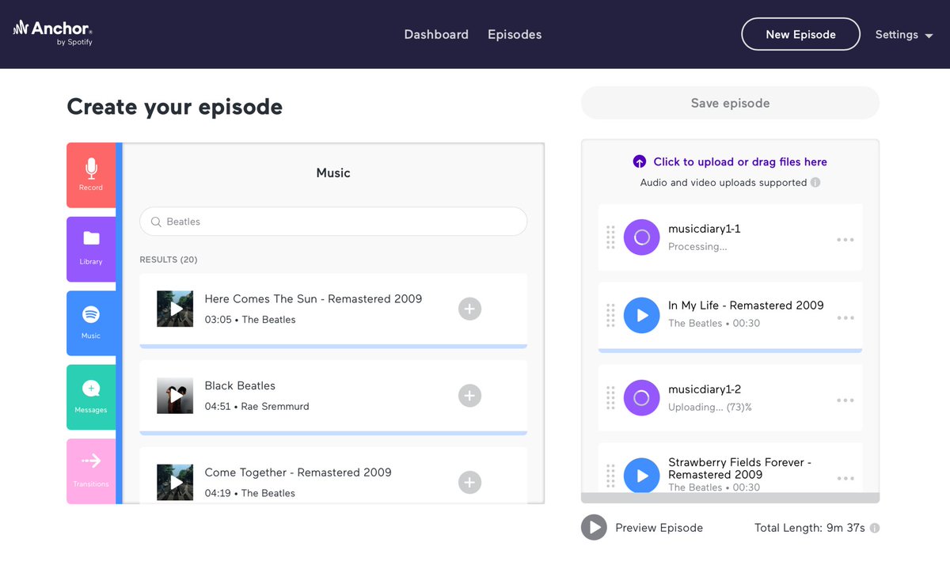Click the Anchor by Spotify logo
The height and width of the screenshot is (588, 950).
tap(53, 32)
